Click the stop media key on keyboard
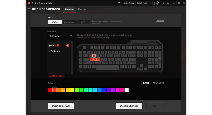 click(153, 47)
